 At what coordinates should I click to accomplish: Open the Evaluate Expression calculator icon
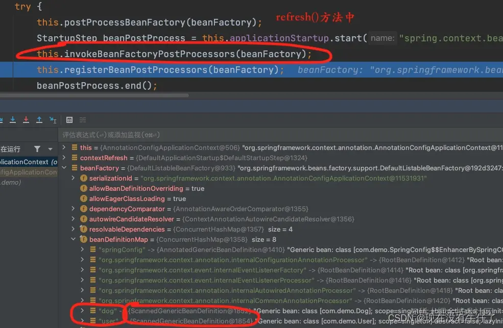(69, 120)
